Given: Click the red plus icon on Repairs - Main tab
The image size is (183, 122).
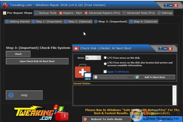Looking at the screenshot, I should click(60, 13).
